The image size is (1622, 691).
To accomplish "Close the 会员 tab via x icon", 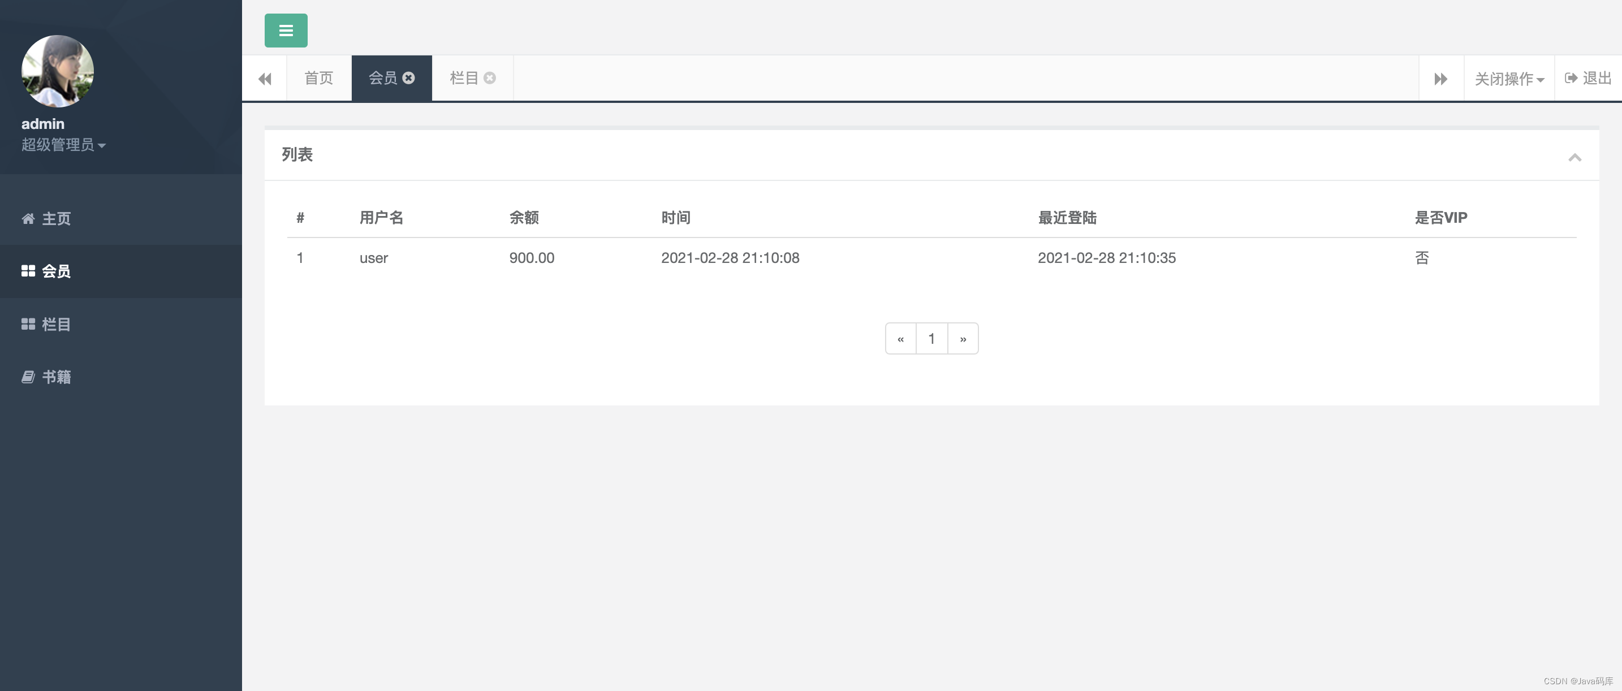I will (x=409, y=78).
